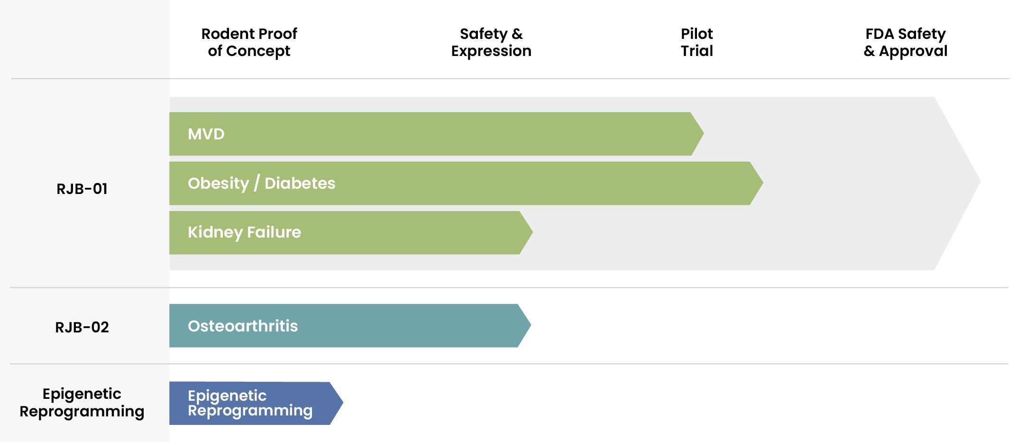
Task: Click the MVD green progress bar
Action: coord(436,134)
